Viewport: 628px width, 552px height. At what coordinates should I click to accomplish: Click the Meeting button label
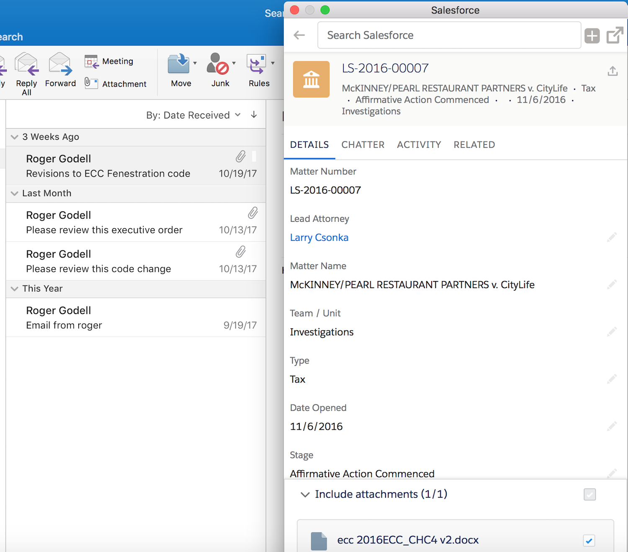(118, 61)
